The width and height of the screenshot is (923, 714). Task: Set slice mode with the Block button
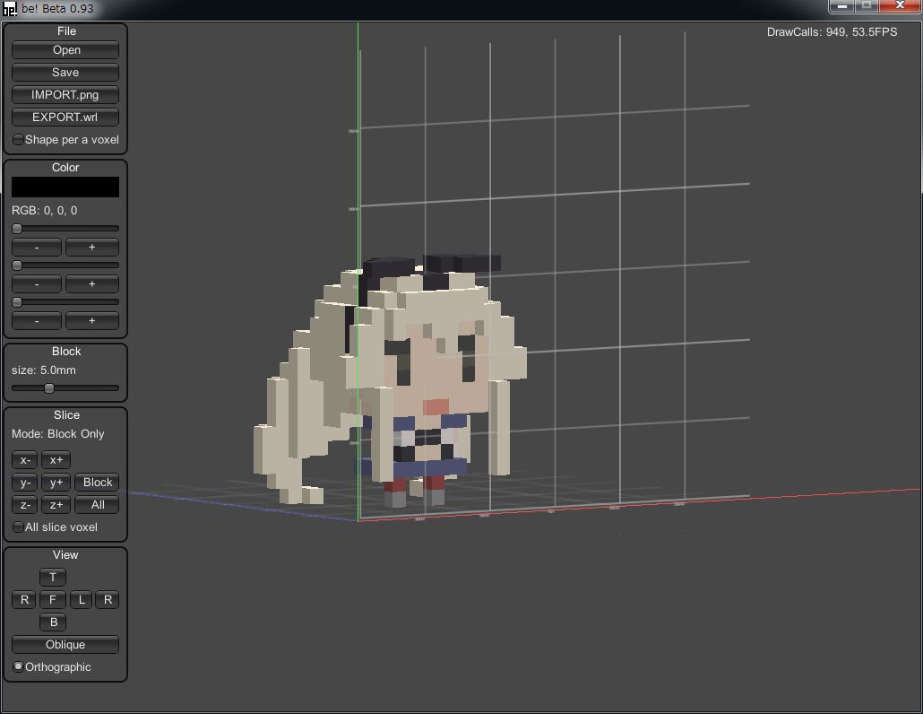(97, 483)
